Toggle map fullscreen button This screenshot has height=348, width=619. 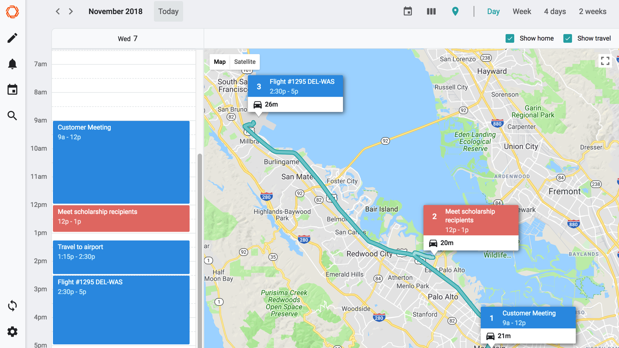[605, 61]
